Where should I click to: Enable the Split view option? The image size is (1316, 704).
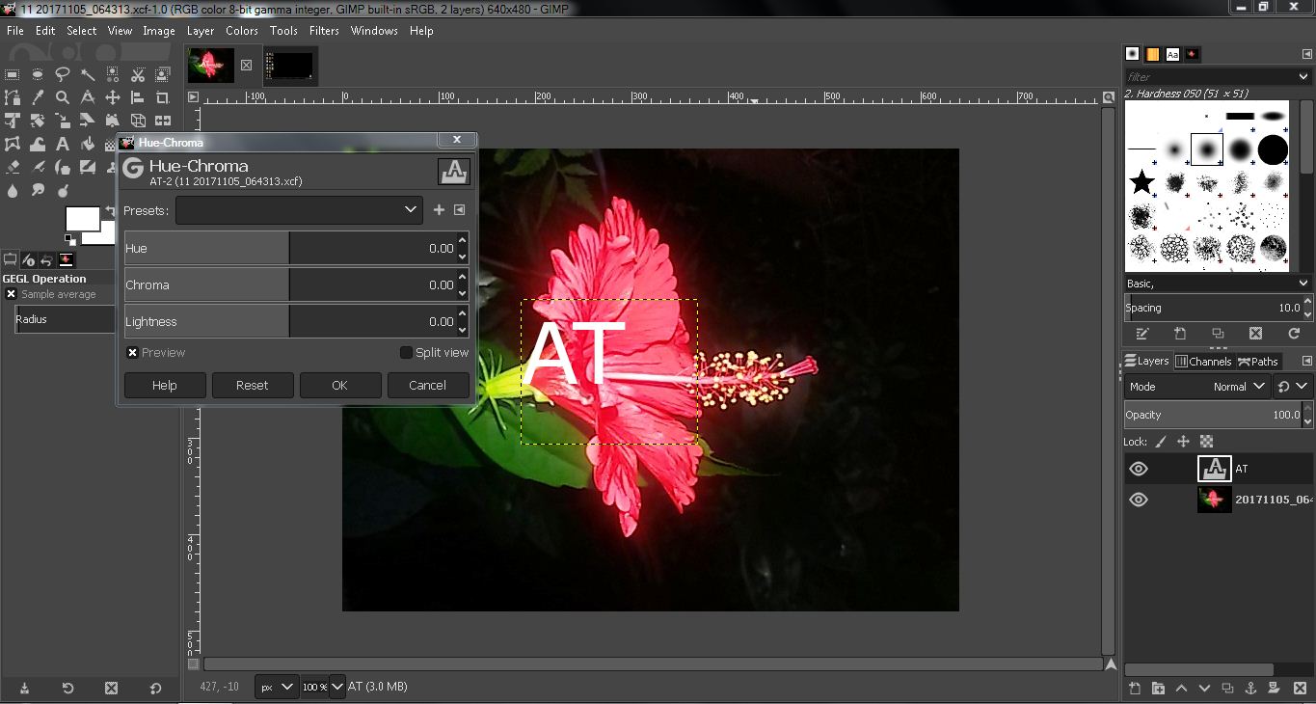(x=406, y=352)
